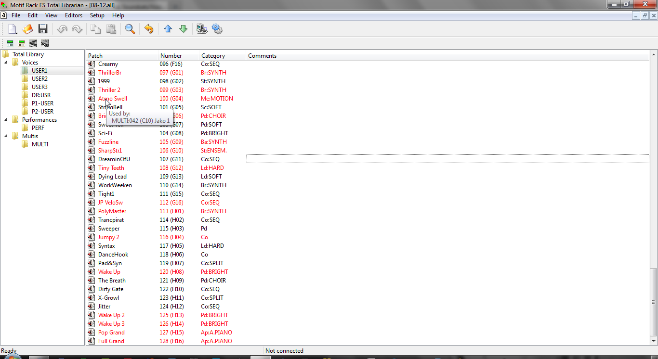The image size is (658, 359).
Task: Sort by the Patch column header
Action: coord(122,56)
